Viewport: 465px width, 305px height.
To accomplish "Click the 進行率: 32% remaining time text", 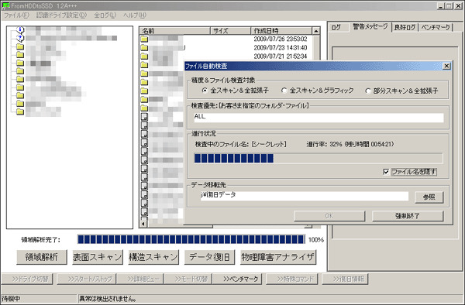I will click(x=350, y=144).
